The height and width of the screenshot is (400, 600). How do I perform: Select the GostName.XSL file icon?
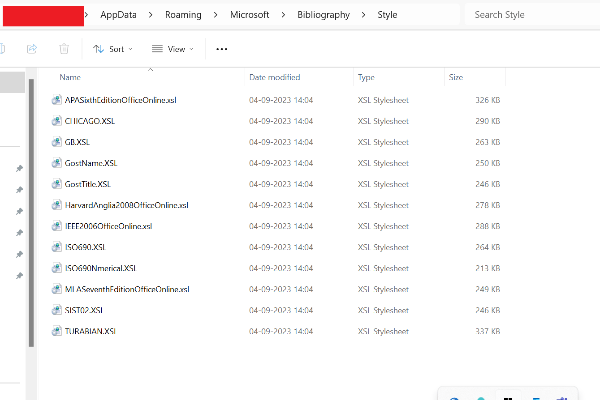click(56, 163)
